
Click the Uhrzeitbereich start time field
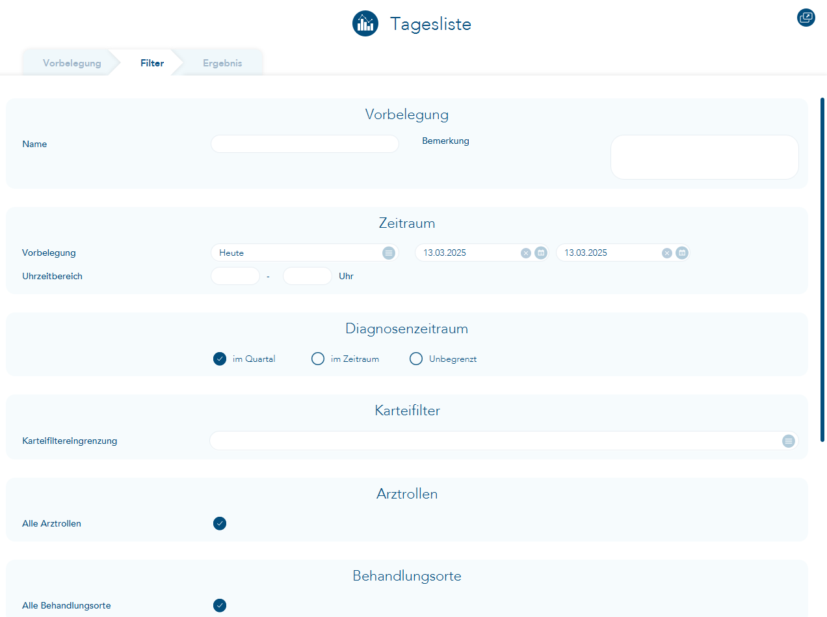[x=235, y=276]
